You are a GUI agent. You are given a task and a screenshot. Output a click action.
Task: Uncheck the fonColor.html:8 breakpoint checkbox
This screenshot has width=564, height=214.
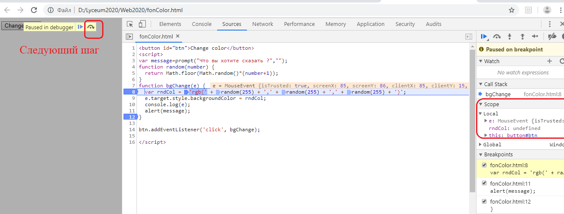(x=484, y=165)
